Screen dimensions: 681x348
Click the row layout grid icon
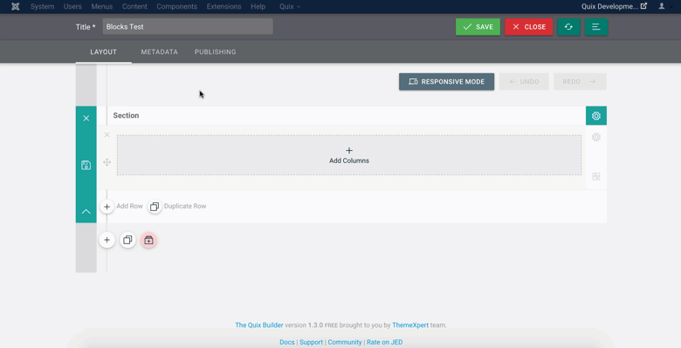pos(595,176)
